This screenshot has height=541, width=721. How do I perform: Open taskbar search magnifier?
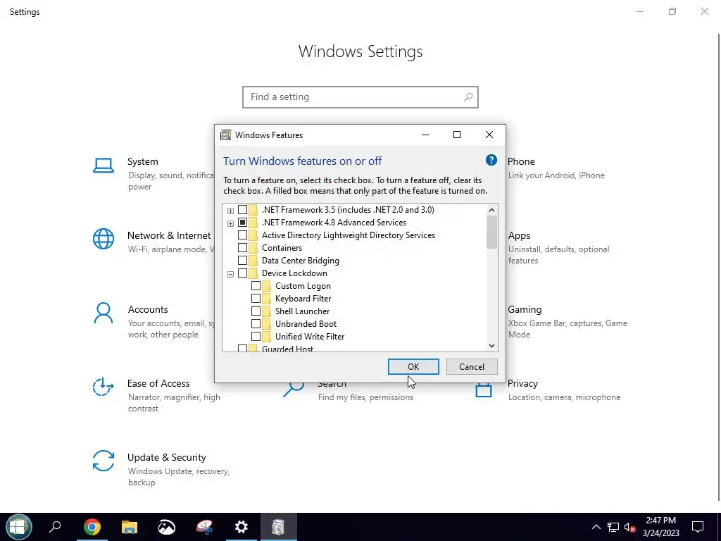55,527
